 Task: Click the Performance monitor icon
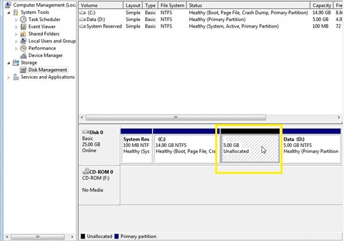pos(23,48)
